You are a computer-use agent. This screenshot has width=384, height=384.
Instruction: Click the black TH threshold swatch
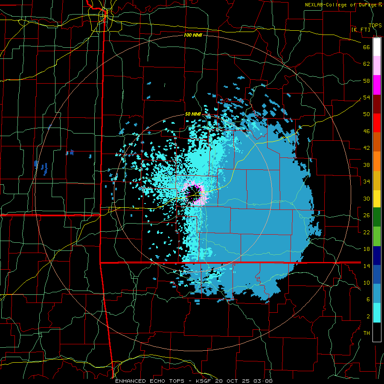pos(377,332)
